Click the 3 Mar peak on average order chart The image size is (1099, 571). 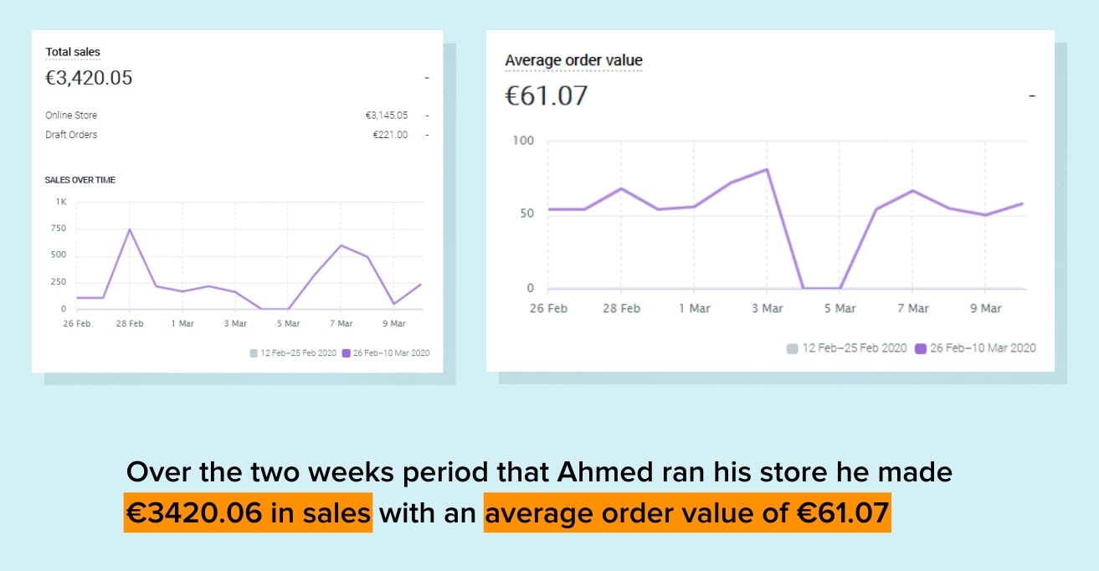tap(767, 170)
